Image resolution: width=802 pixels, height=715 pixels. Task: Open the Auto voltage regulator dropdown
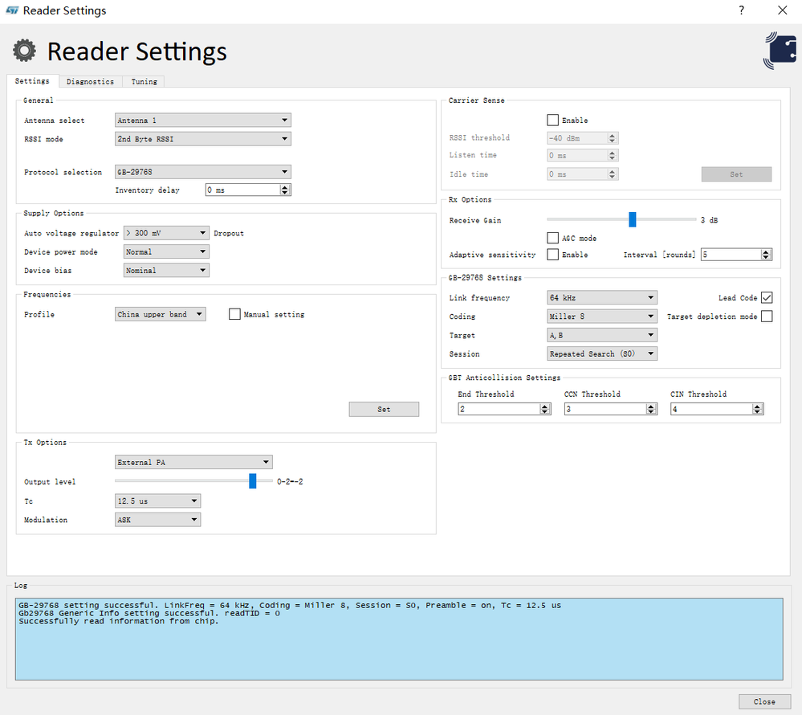166,233
